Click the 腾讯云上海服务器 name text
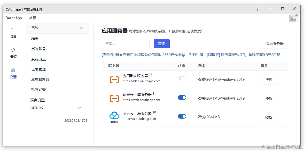 (137, 113)
